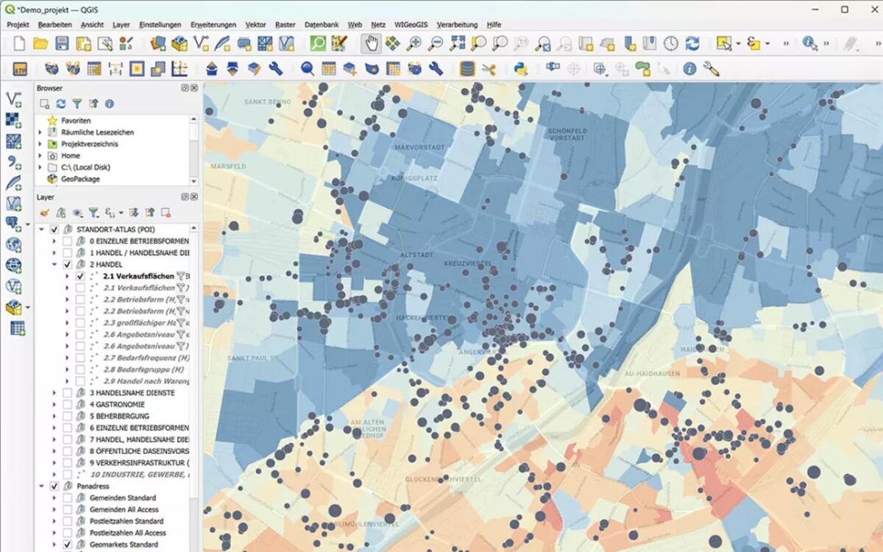Click the feather SpatiaLite layer icon in sidebar
Image resolution: width=883 pixels, height=552 pixels.
click(13, 183)
